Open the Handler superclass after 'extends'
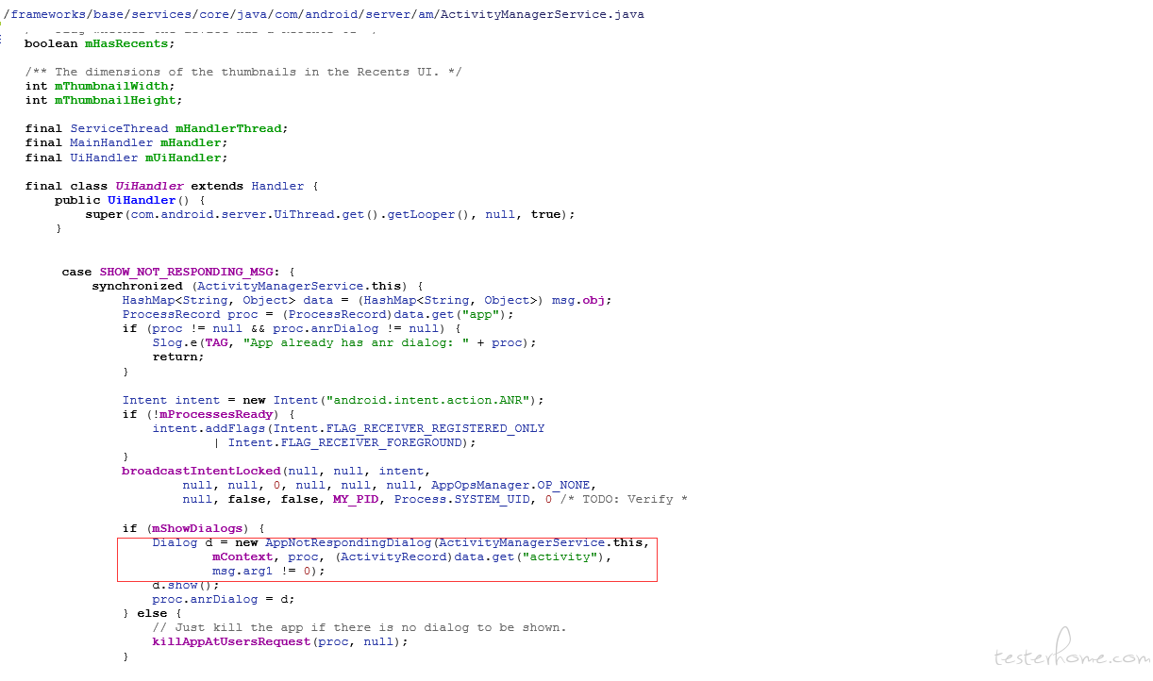The width and height of the screenshot is (1153, 681). tap(277, 186)
